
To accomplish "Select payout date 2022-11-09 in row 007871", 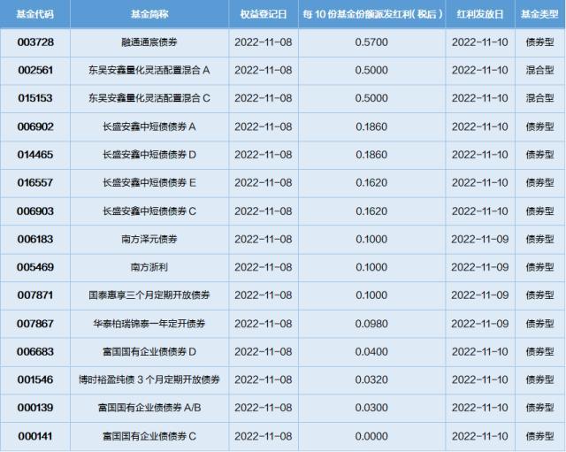I will click(480, 295).
